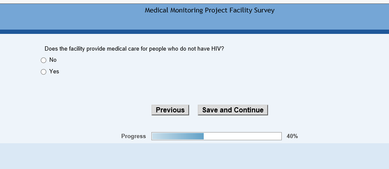
Task: Click the dark blue divider bar under header
Action: (195, 32)
